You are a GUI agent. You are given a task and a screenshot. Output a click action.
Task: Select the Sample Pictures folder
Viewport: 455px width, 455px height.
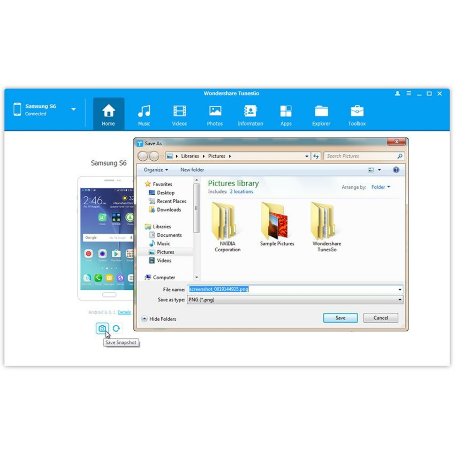click(277, 224)
